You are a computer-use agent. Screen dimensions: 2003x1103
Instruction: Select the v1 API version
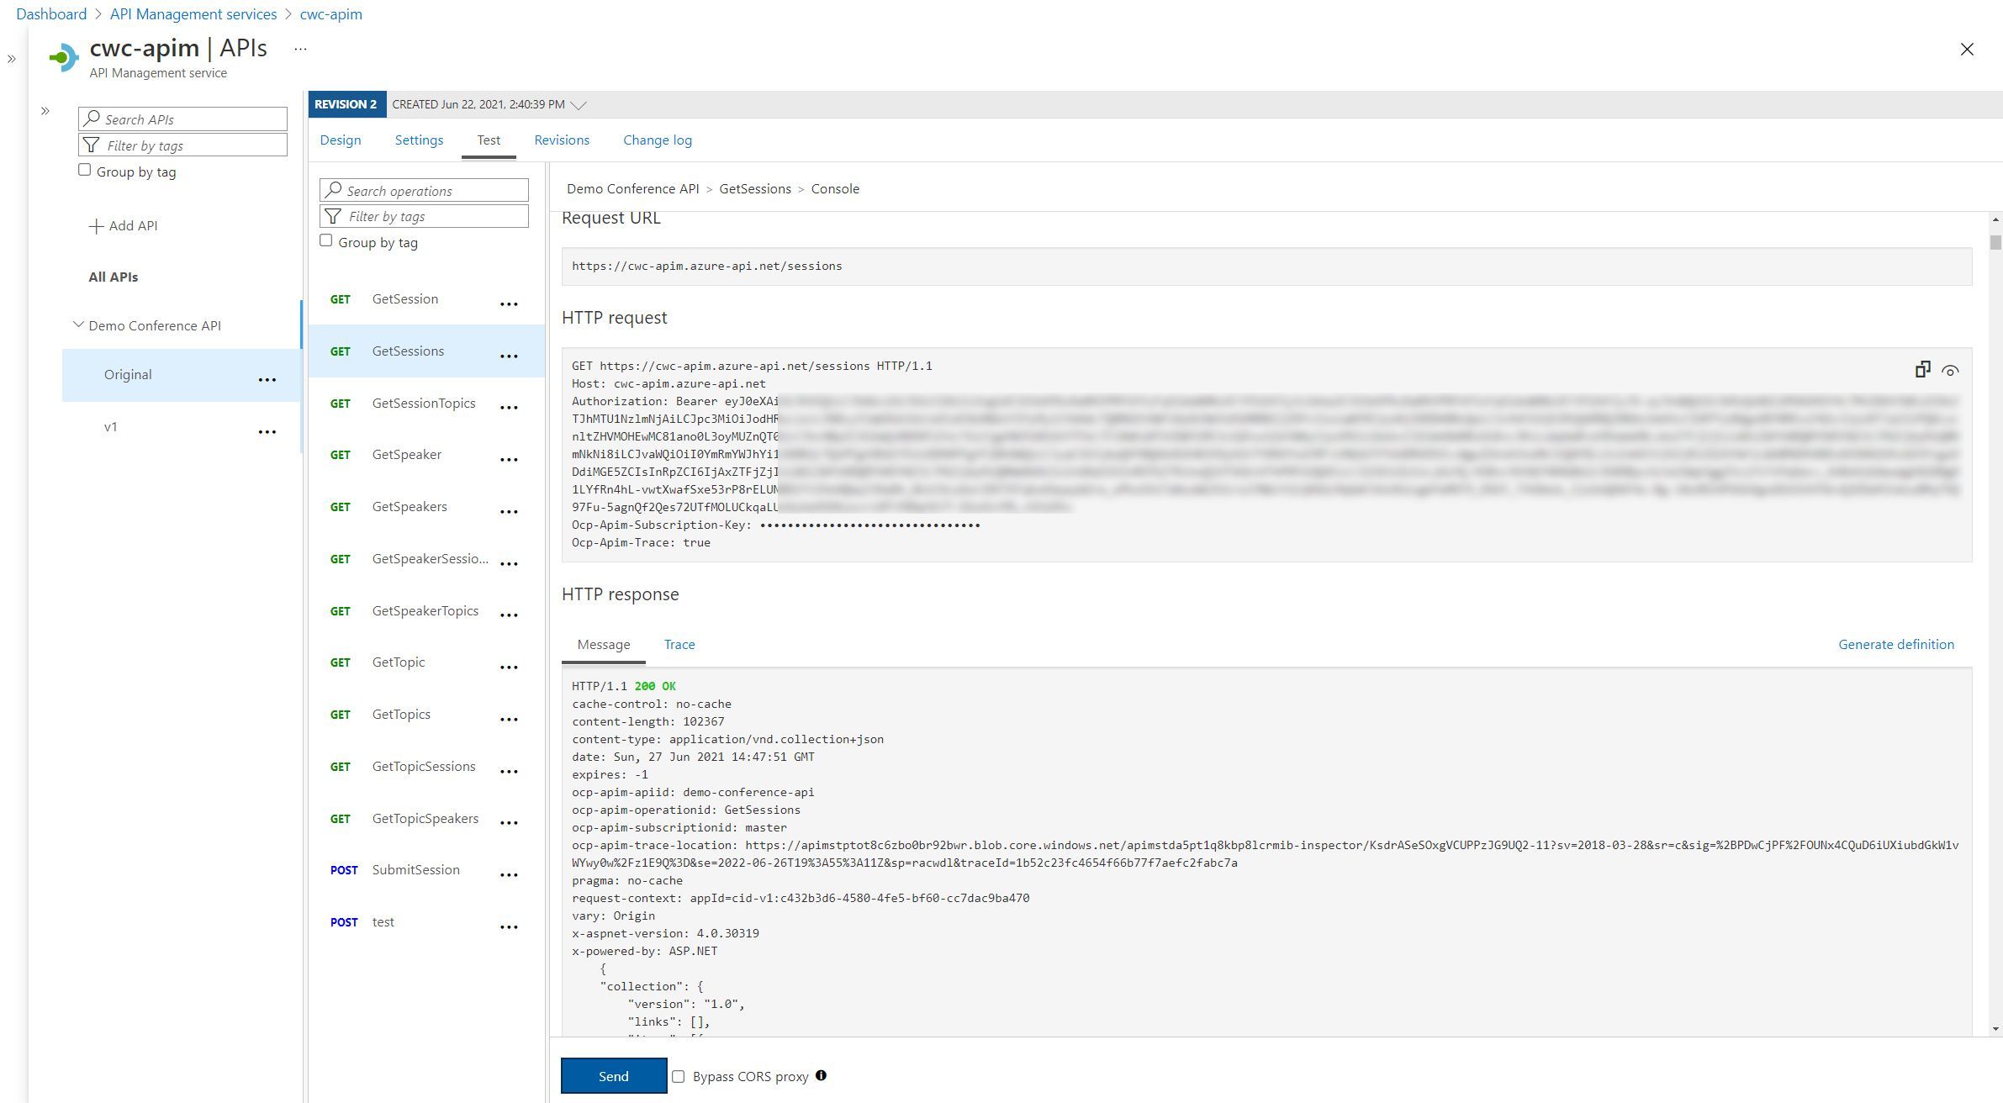click(111, 427)
